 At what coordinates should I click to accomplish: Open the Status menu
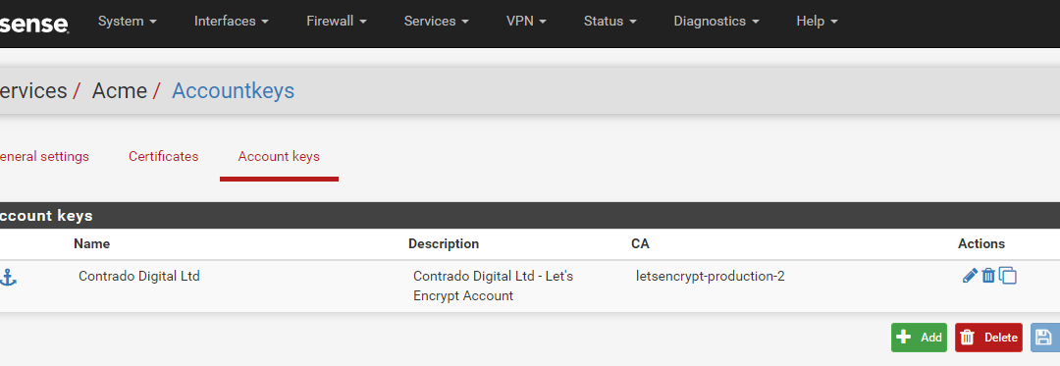click(x=609, y=21)
